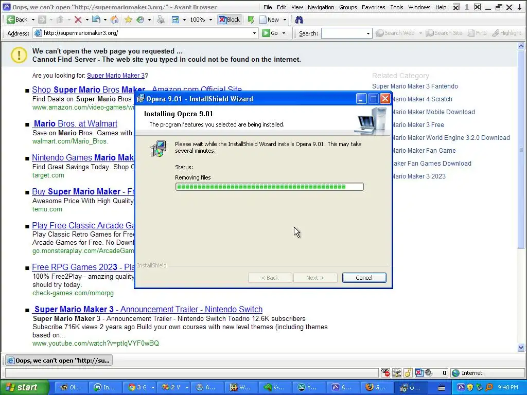Follow the Super Mario Maker 3 suggestion link
527x395 pixels.
(x=116, y=76)
